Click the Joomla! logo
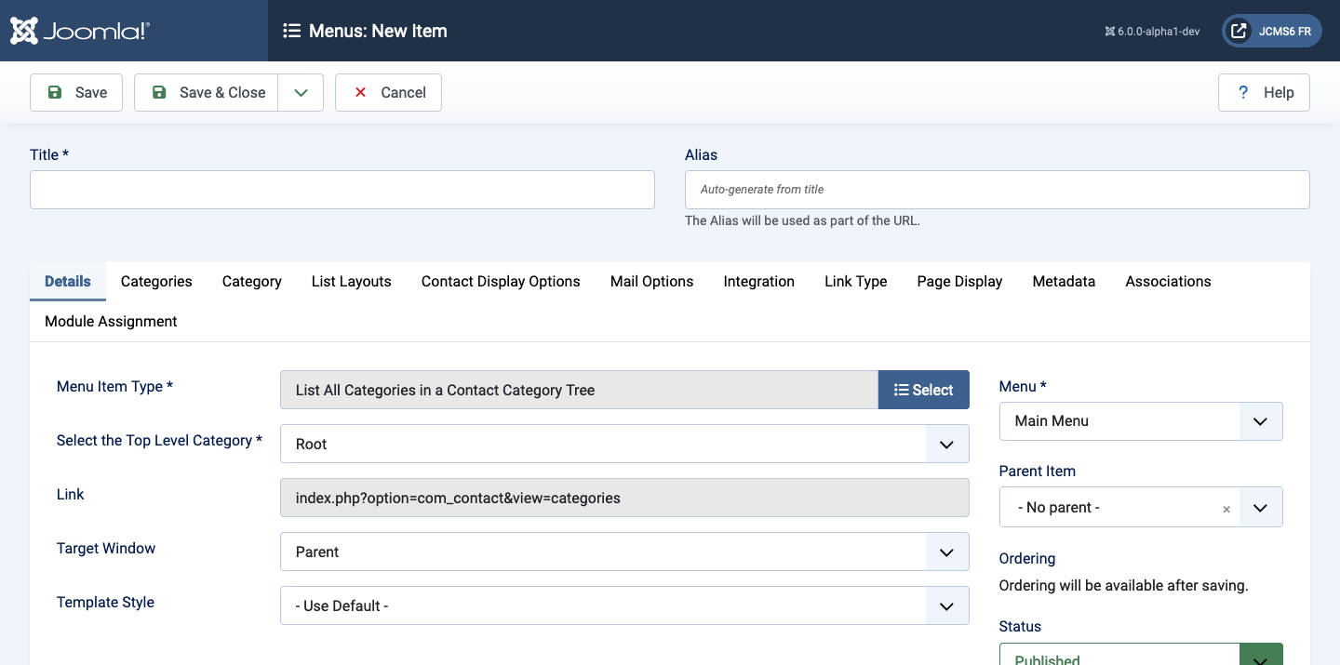The width and height of the screenshot is (1340, 665). 80,31
